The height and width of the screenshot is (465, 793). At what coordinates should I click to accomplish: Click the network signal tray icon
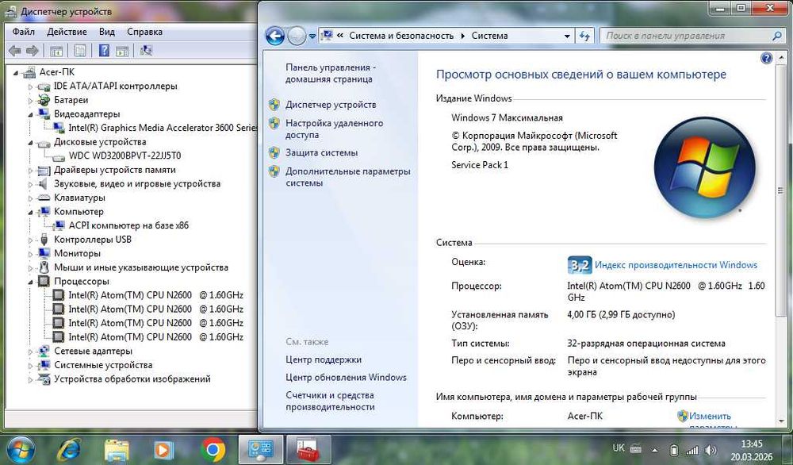[x=691, y=450]
